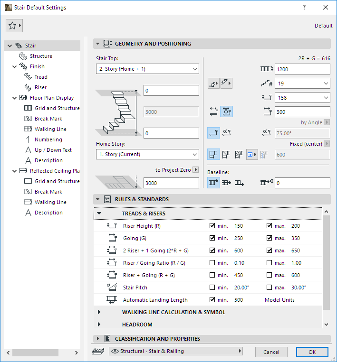Select Structure in the tree
The height and width of the screenshot is (362, 337).
[41, 56]
